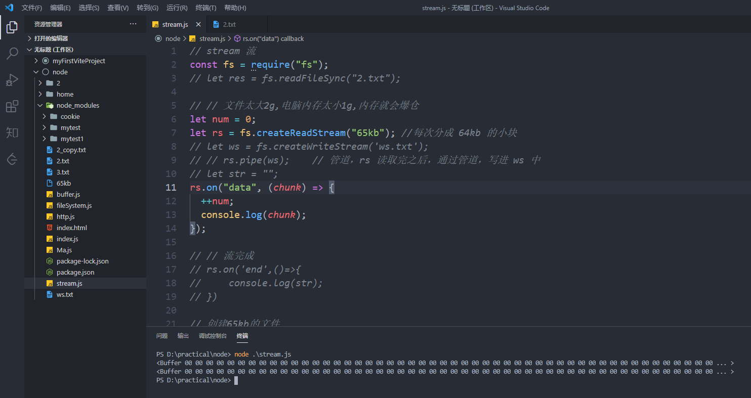Image resolution: width=751 pixels, height=398 pixels.
Task: Select stream.js in the explorer tree
Action: 85,283
